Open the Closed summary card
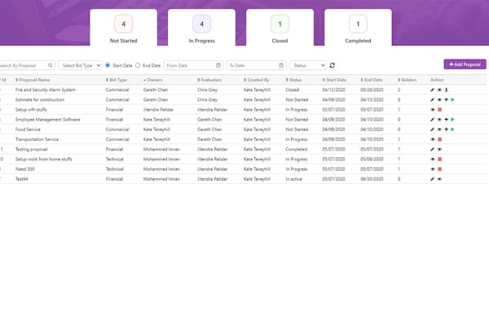 pyautogui.click(x=280, y=28)
